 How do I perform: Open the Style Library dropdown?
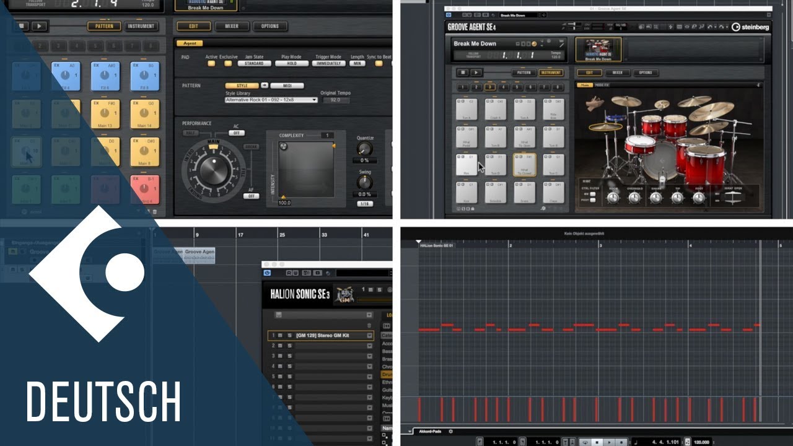click(271, 100)
